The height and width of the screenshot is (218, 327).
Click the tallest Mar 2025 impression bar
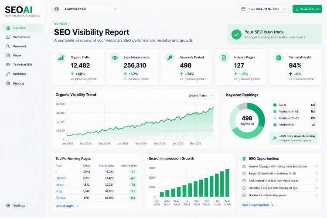tap(227, 183)
